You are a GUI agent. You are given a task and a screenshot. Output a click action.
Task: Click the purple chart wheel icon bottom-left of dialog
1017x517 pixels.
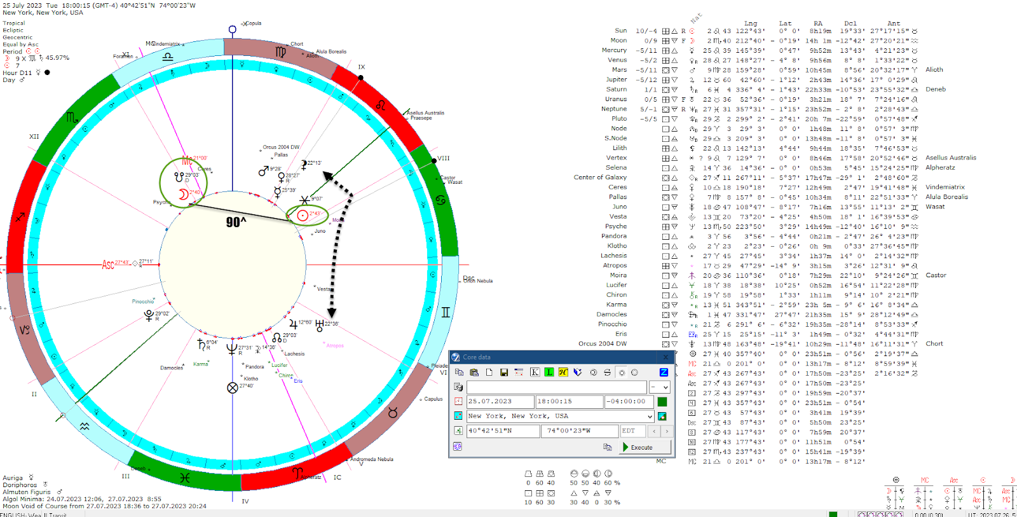pyautogui.click(x=457, y=446)
